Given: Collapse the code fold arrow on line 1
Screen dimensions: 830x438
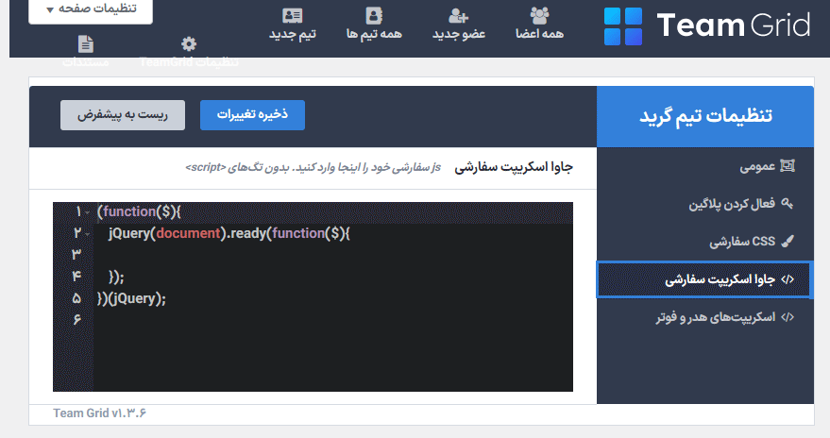Looking at the screenshot, I should (87, 212).
